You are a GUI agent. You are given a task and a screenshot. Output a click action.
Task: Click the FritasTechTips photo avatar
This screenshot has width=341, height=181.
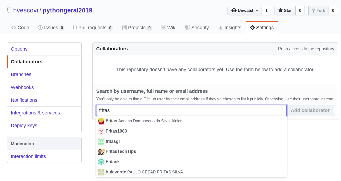click(x=101, y=152)
